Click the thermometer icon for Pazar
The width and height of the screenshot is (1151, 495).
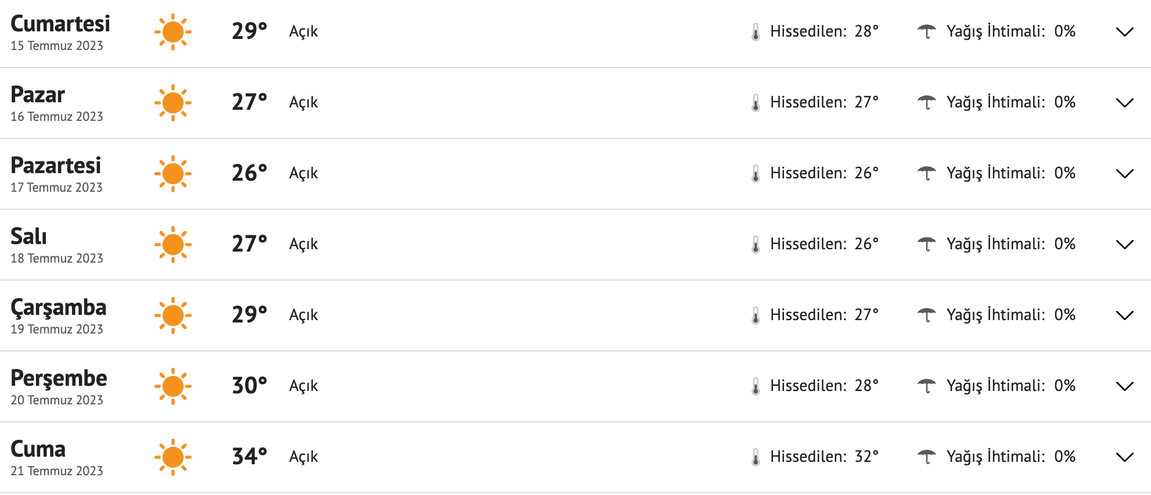[756, 103]
